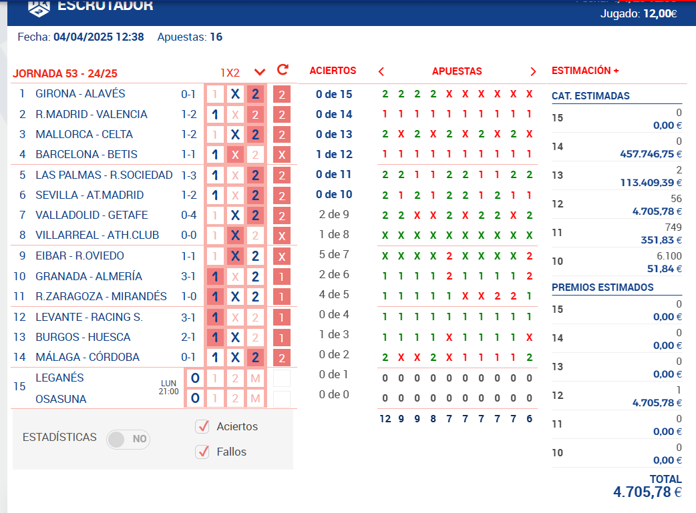Select 2 for Málaga - Córdoba
The image size is (696, 513).
(x=255, y=358)
